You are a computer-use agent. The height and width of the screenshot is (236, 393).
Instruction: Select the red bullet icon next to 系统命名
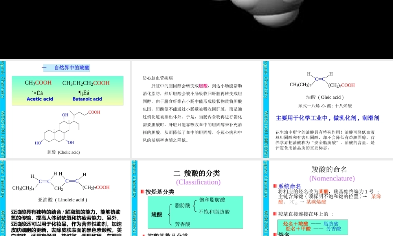(x=275, y=185)
